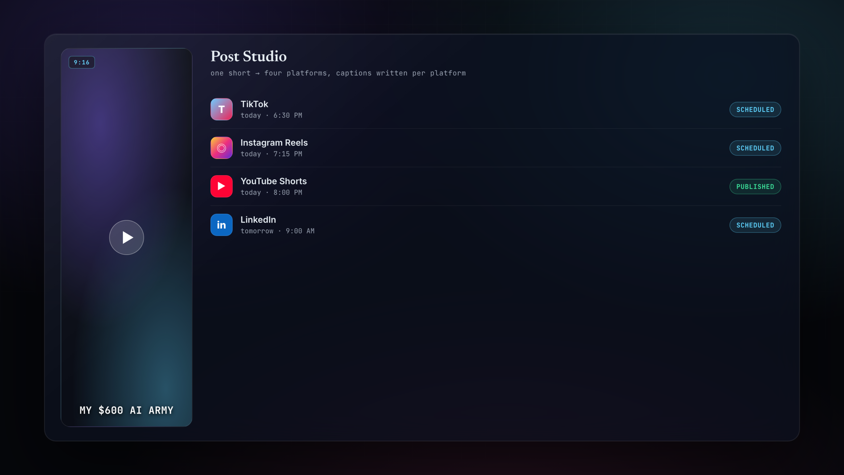Play the video preview
The width and height of the screenshot is (844, 475).
tap(127, 237)
